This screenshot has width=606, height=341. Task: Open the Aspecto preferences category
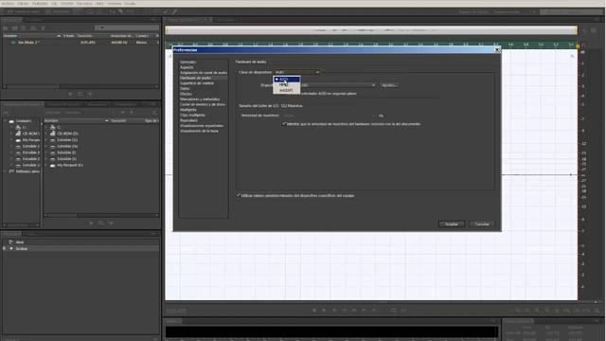tap(187, 67)
